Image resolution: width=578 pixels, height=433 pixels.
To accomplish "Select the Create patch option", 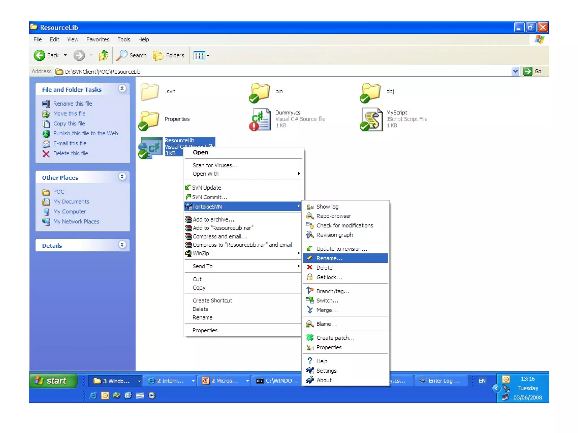I will tap(335, 338).
